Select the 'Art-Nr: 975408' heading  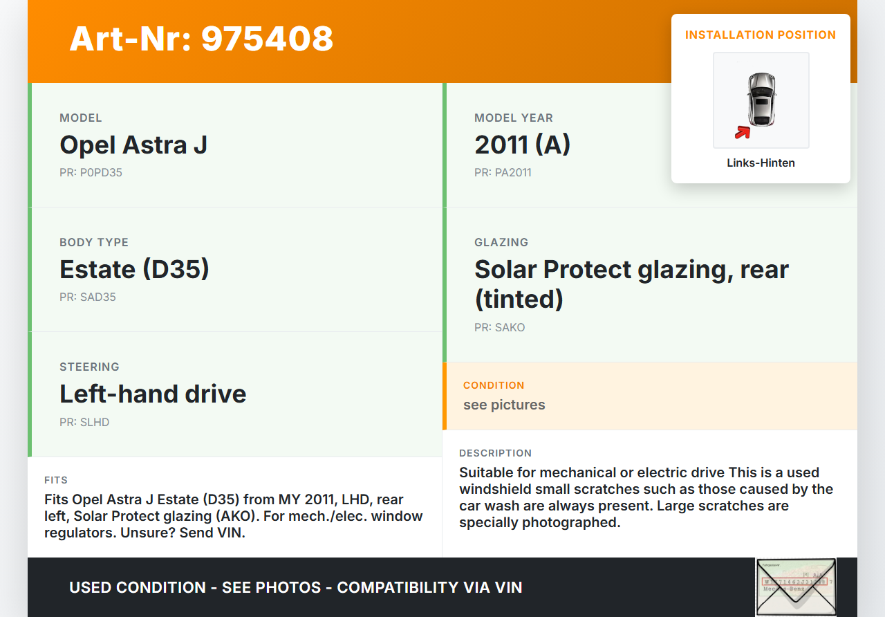[201, 39]
